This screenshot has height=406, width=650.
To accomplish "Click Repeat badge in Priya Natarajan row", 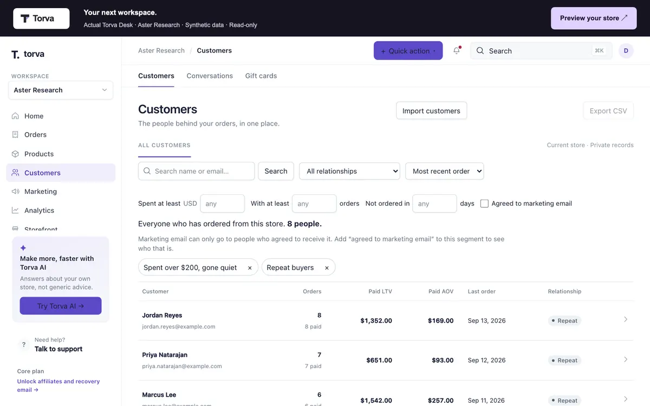I will point(564,361).
